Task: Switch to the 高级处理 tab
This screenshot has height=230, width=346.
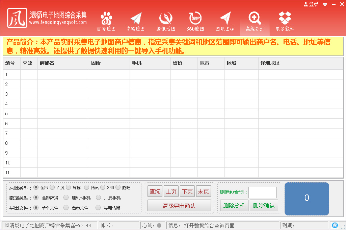Action: 255,22
